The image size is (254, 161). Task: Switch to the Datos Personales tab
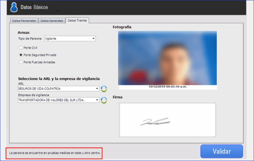pyautogui.click(x=24, y=21)
